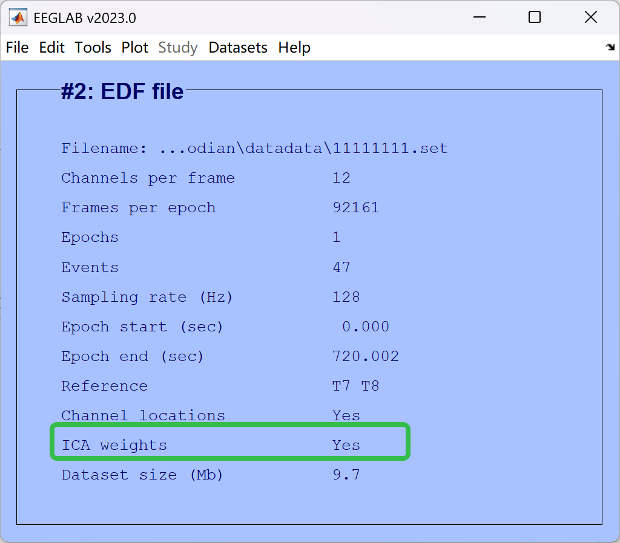The height and width of the screenshot is (543, 620).
Task: Click the reference value 'T7 T8'
Action: pyautogui.click(x=355, y=386)
